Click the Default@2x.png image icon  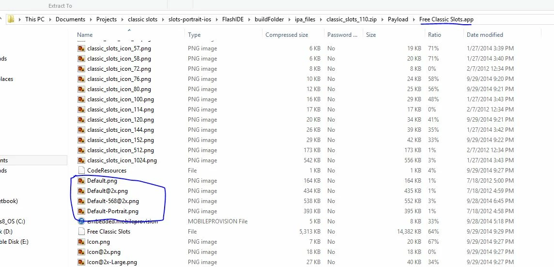click(x=81, y=191)
